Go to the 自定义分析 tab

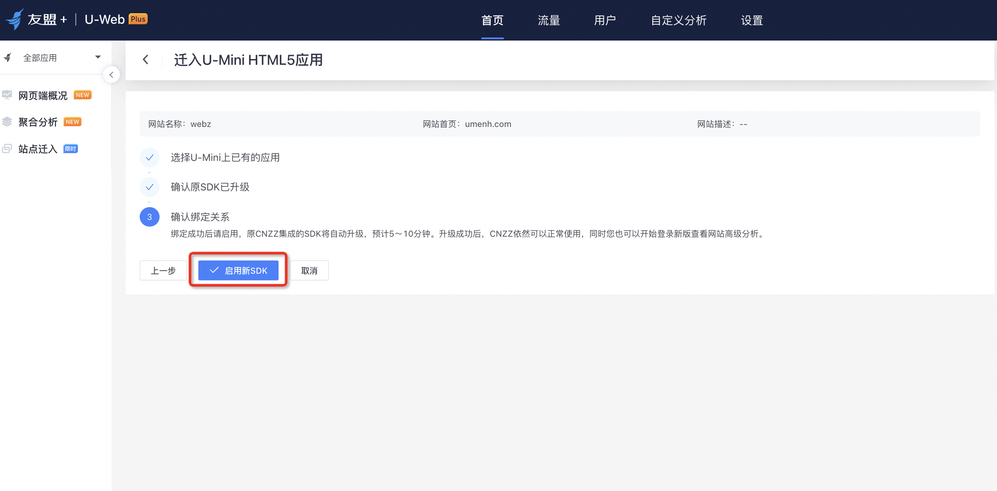pyautogui.click(x=679, y=20)
